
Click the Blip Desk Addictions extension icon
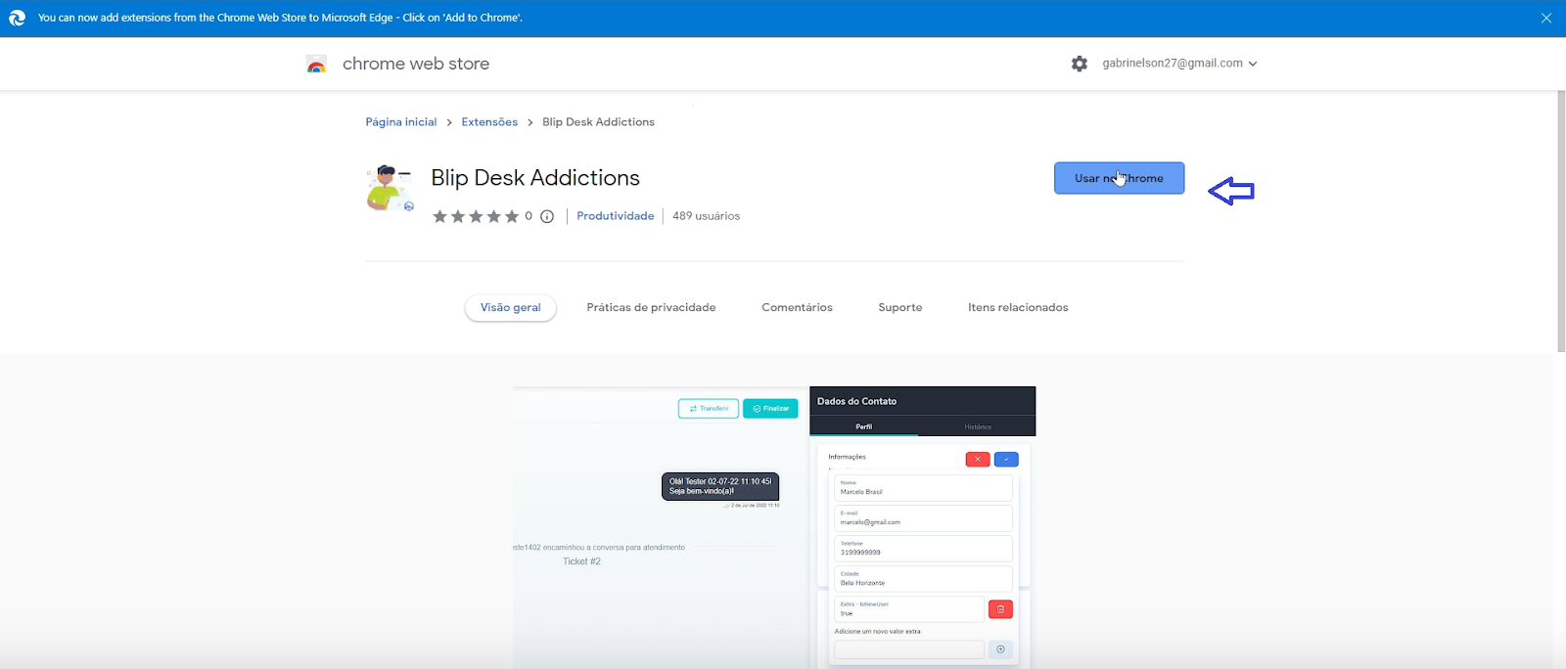(390, 189)
